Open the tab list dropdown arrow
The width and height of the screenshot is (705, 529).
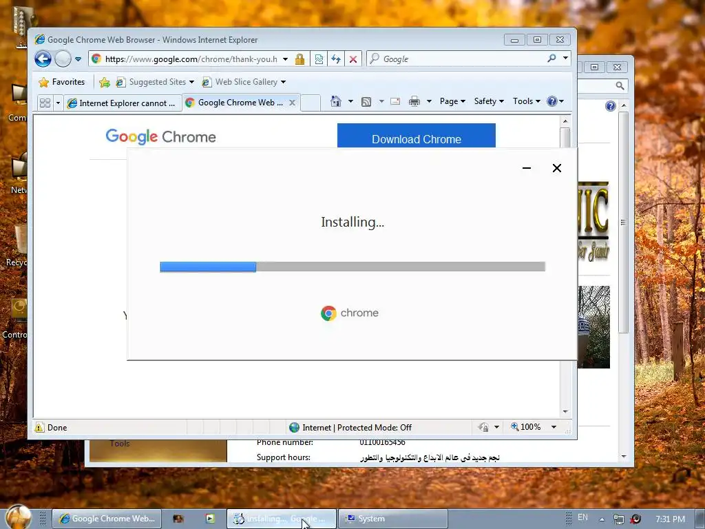point(58,103)
